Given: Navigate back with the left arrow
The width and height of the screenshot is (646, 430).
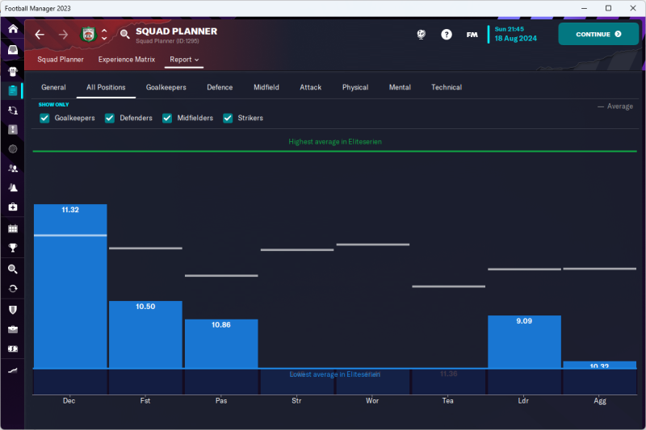Looking at the screenshot, I should pos(40,35).
